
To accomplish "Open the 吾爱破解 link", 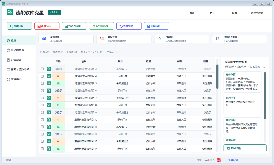I will pyautogui.click(x=233, y=160).
